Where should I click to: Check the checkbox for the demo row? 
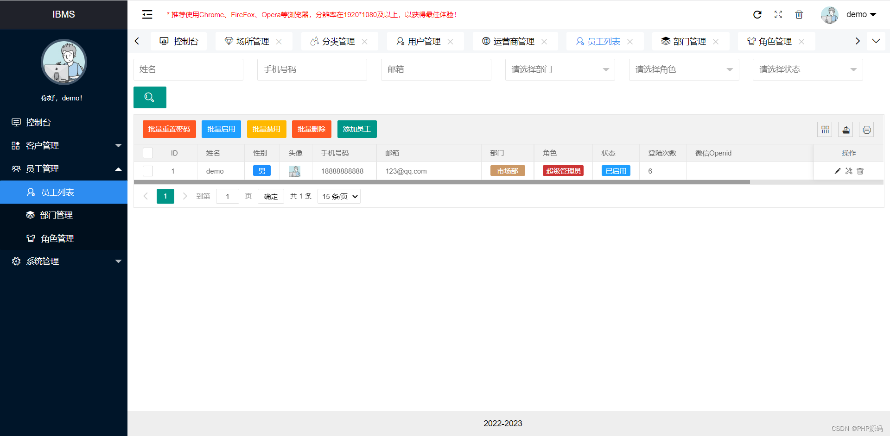(x=148, y=171)
